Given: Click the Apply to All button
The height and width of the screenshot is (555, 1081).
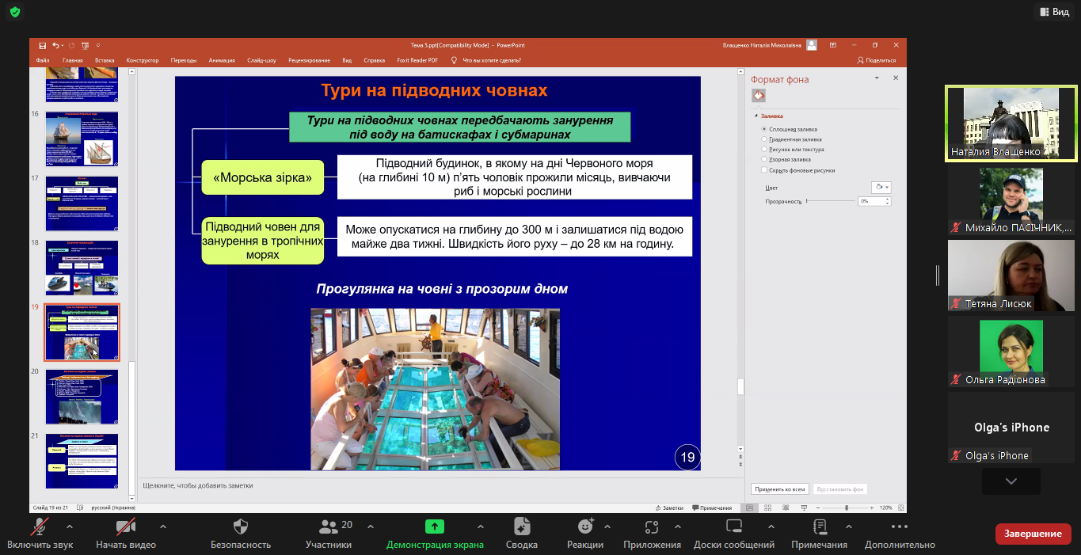Looking at the screenshot, I should click(x=780, y=489).
